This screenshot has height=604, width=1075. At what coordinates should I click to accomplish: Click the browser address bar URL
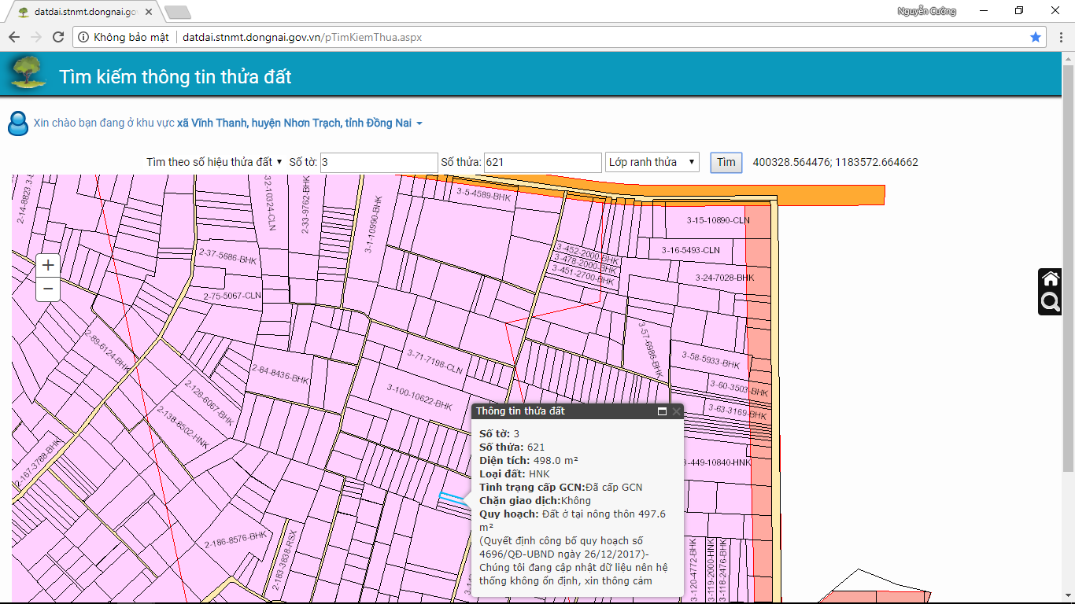coord(302,37)
